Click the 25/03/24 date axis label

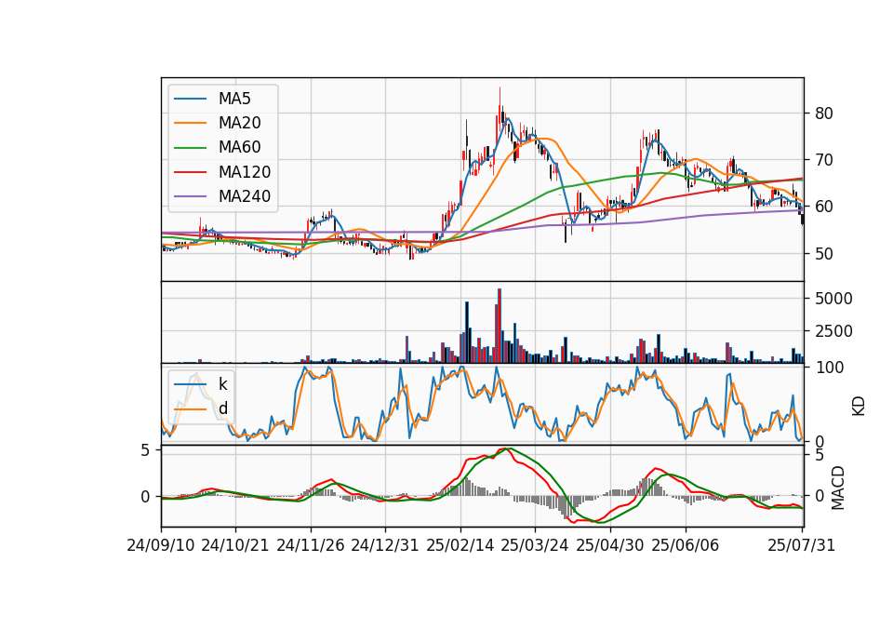tap(535, 545)
